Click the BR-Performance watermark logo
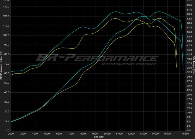Viewport: 195px width, 139px height. (x=97, y=58)
